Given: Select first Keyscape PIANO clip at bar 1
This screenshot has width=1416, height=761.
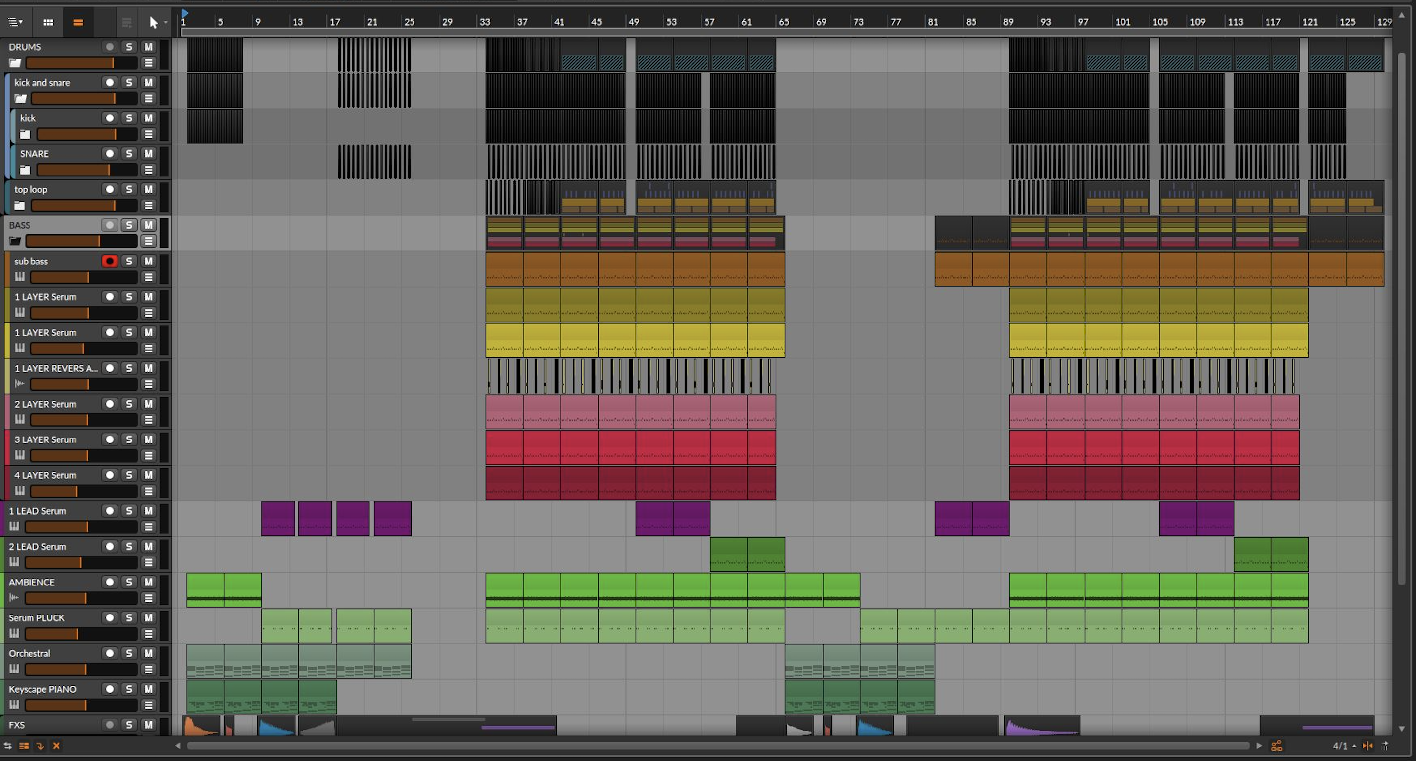Looking at the screenshot, I should pos(205,697).
